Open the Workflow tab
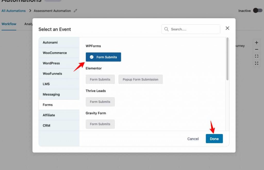The height and width of the screenshot is (170, 264). coord(9,24)
